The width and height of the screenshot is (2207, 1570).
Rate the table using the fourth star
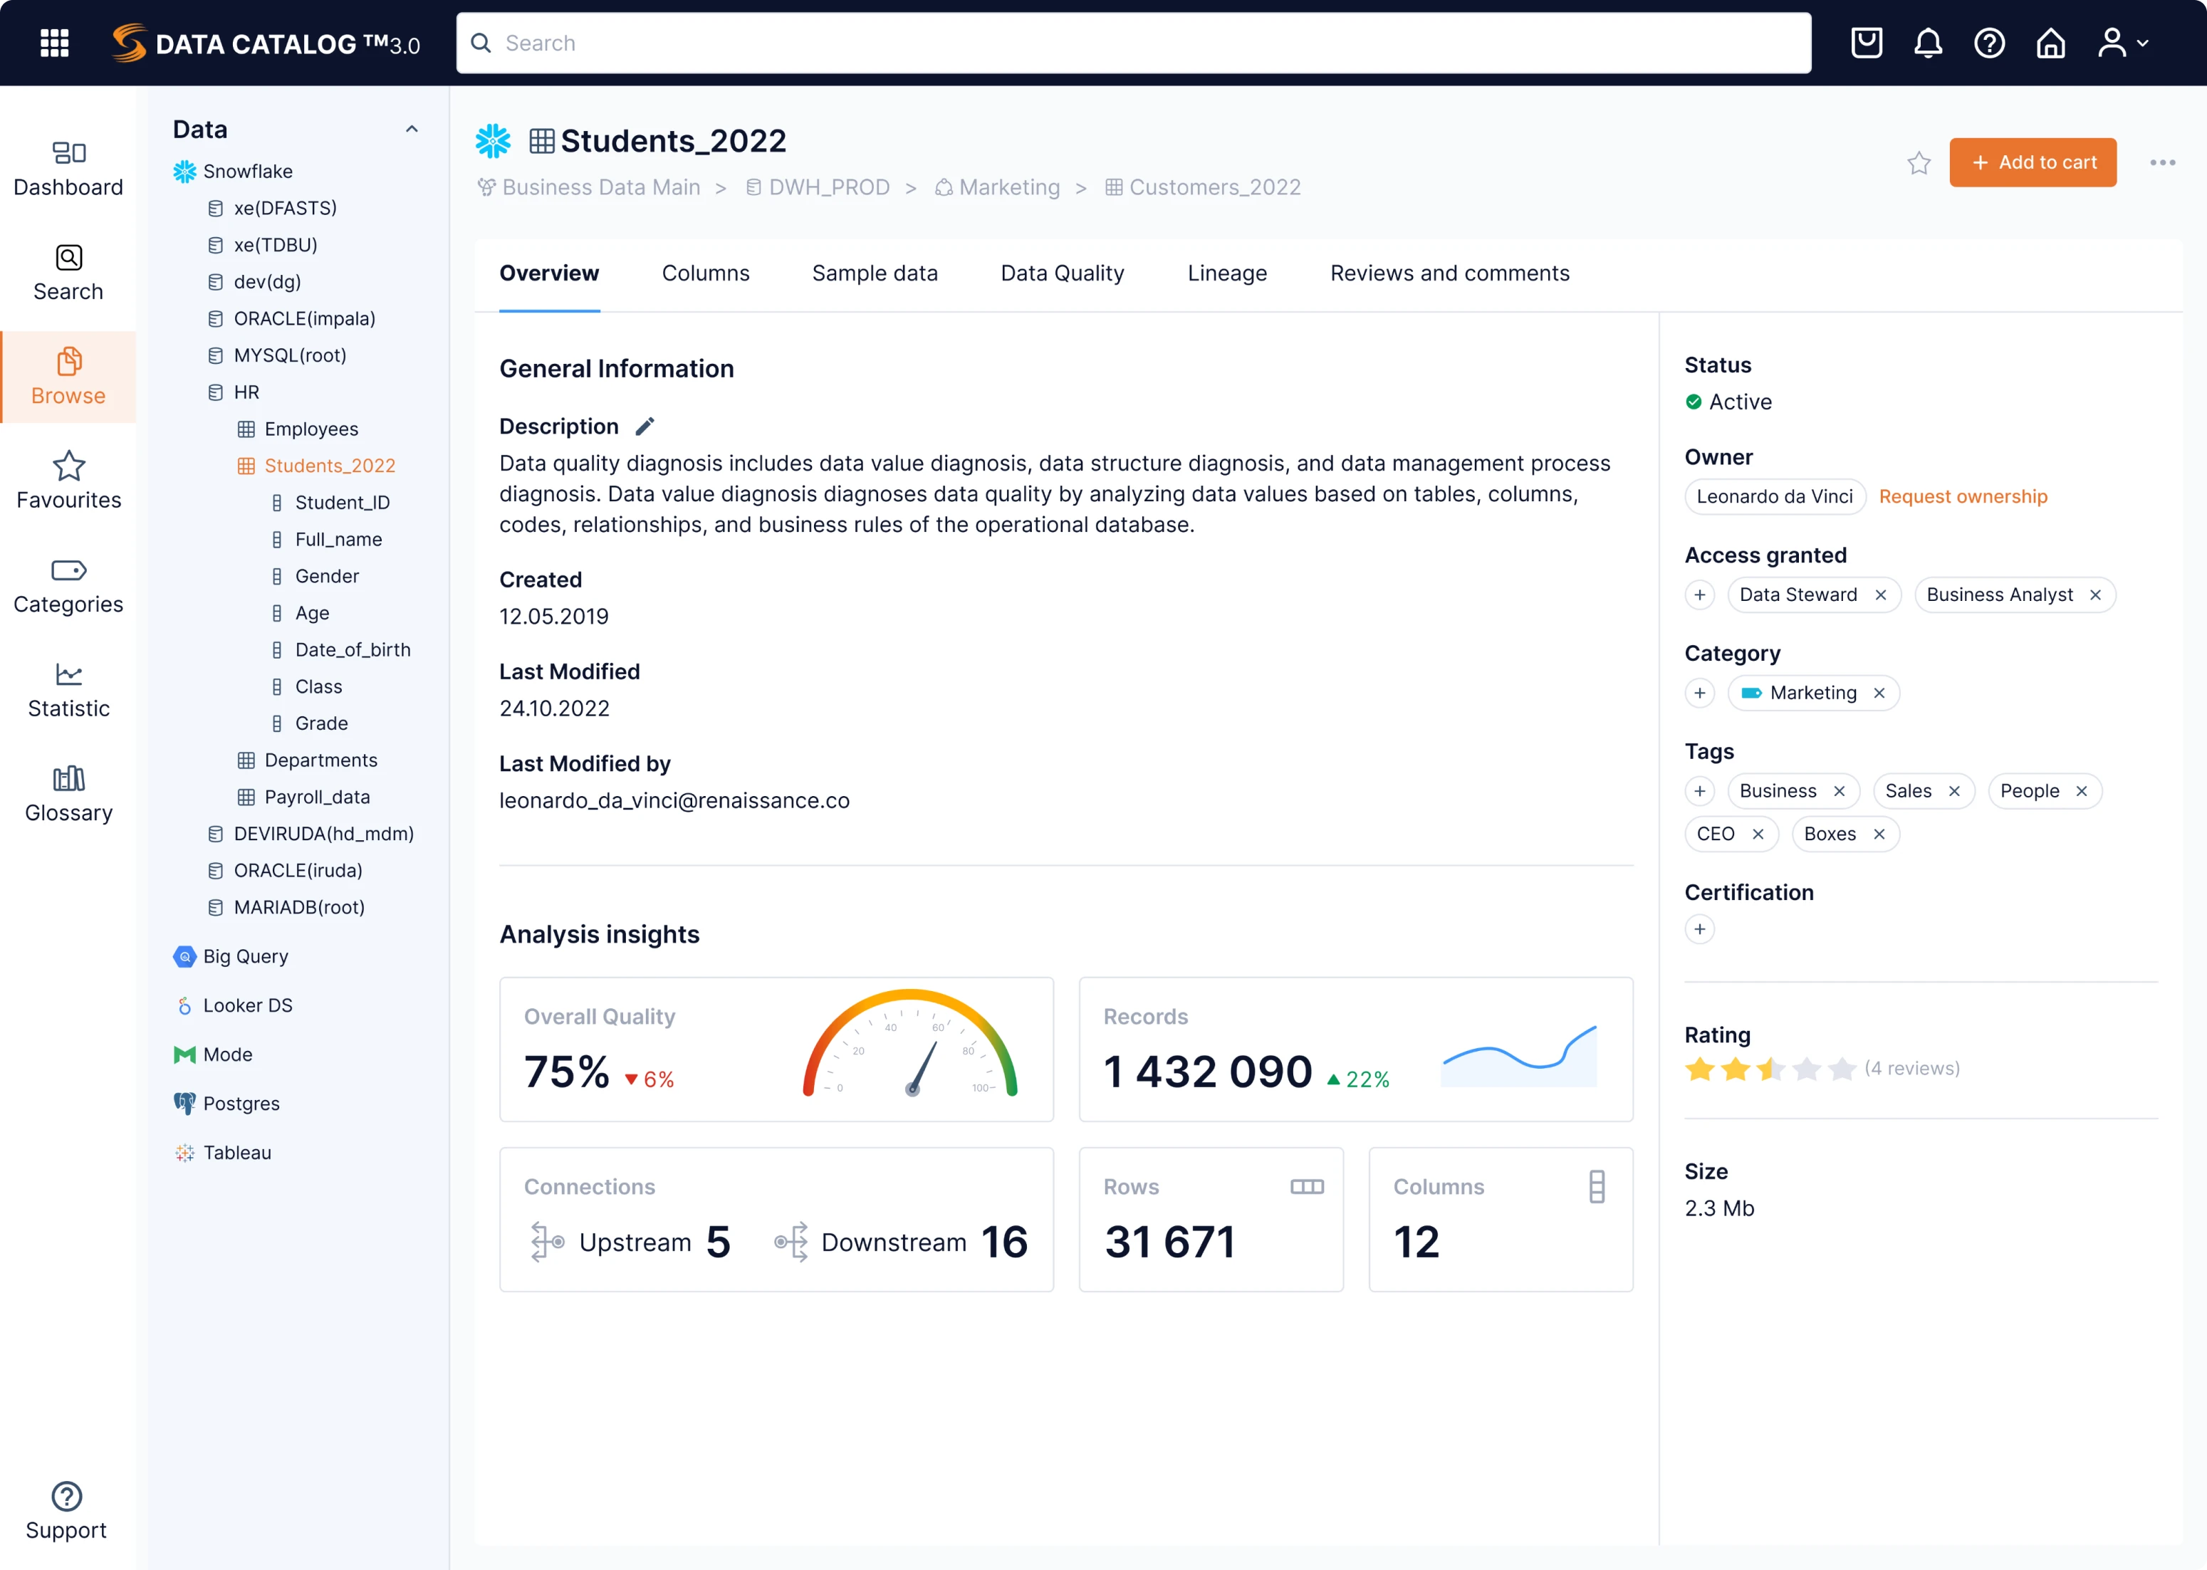pos(1806,1069)
